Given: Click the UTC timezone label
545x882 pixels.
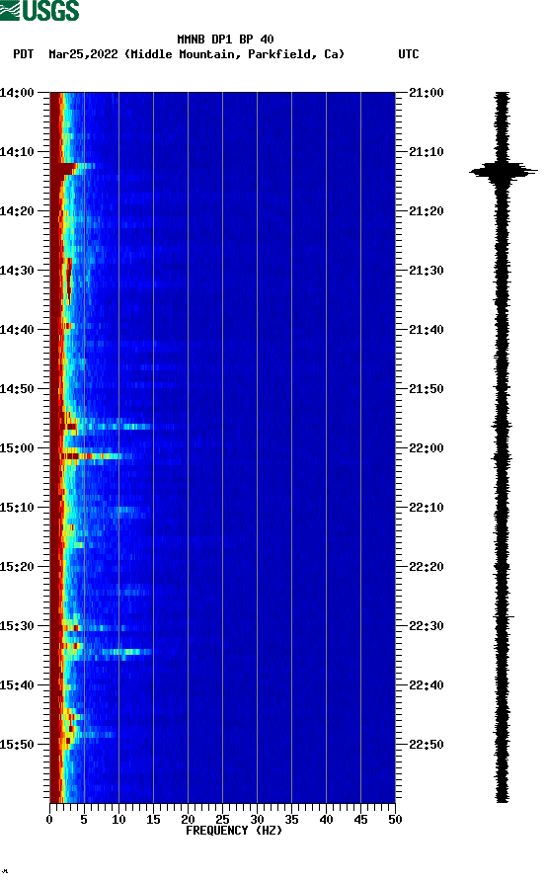Looking at the screenshot, I should tap(409, 54).
